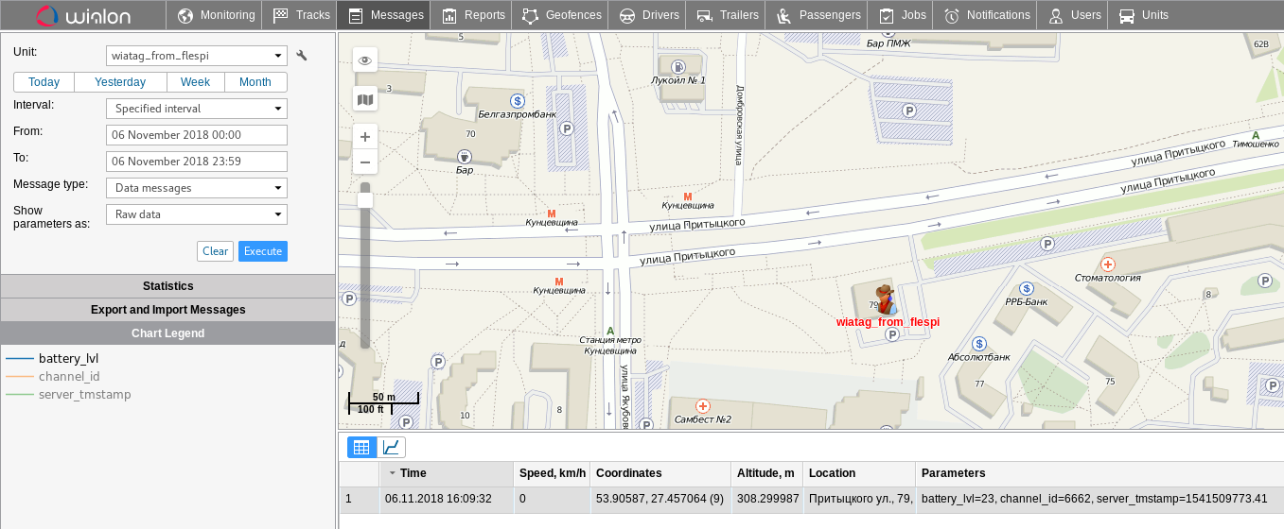Switch to the Reports tab
The image size is (1284, 529).
coord(472,15)
